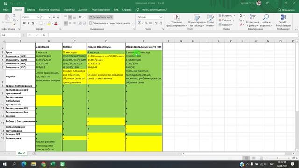Activate the Format Painter brush

14,24
